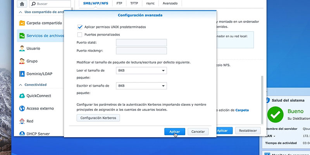Screen dimensions: 310x155
Task: Click the Bueno status text
Action: click(295, 111)
